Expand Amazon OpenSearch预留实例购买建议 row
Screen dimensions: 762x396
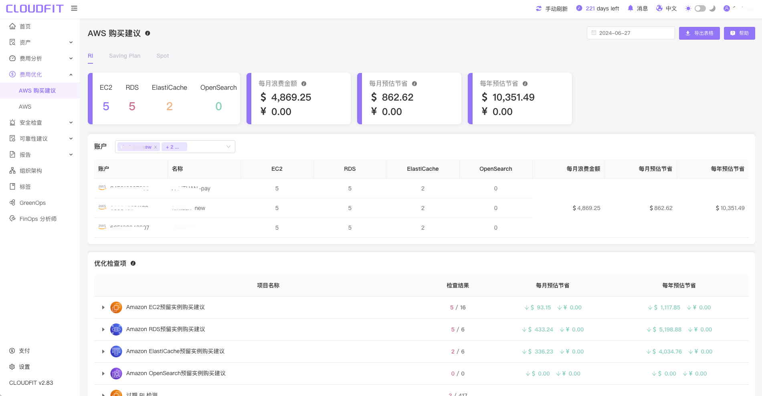[103, 374]
